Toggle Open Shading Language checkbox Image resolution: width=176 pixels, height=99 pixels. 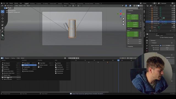click(160, 38)
